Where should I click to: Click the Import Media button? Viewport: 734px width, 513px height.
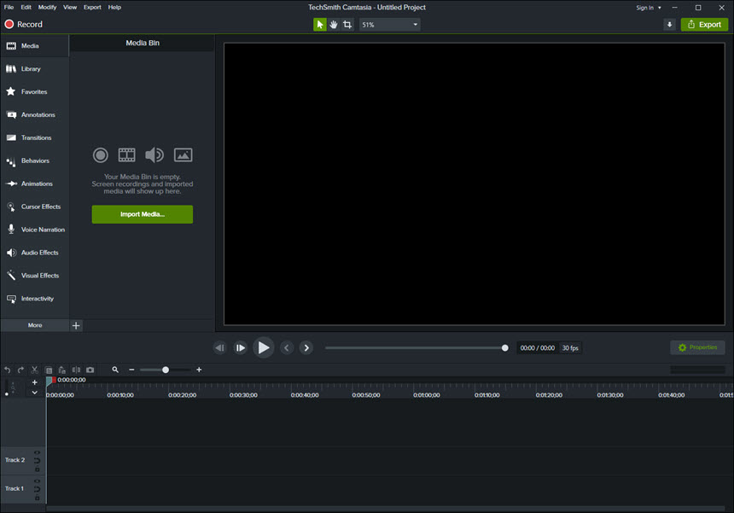coord(143,214)
